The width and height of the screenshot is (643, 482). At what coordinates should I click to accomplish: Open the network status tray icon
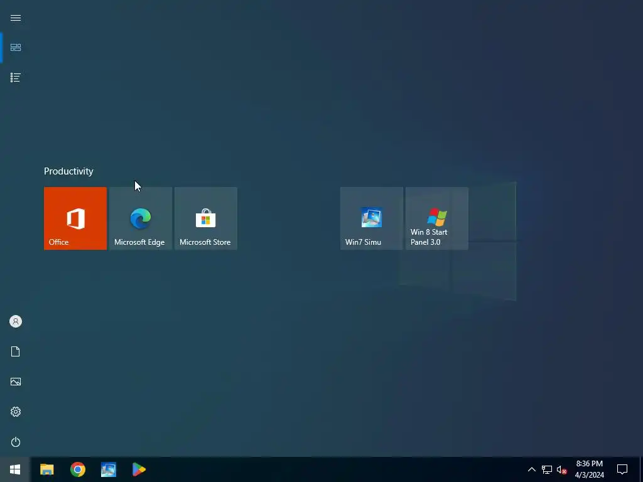click(547, 469)
